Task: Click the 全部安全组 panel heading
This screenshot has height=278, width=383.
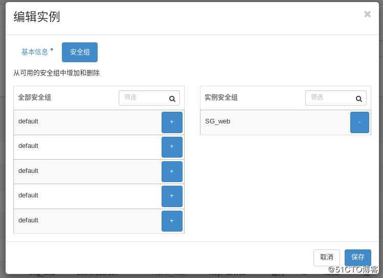Action: coord(34,97)
